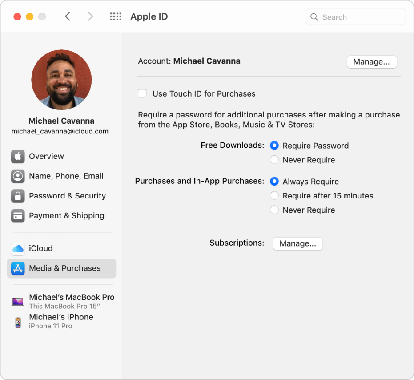Click the forward navigation arrow
Viewport: 414px width, 380px height.
point(91,16)
